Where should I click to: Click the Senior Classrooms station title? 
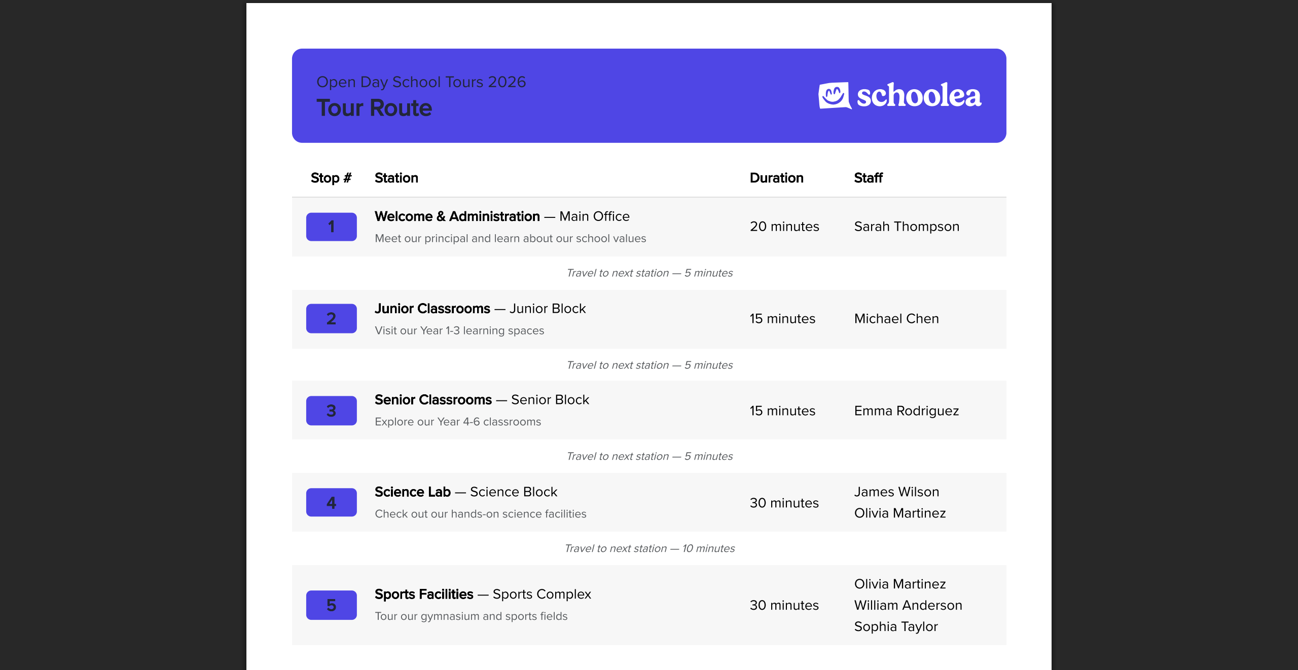(x=433, y=400)
